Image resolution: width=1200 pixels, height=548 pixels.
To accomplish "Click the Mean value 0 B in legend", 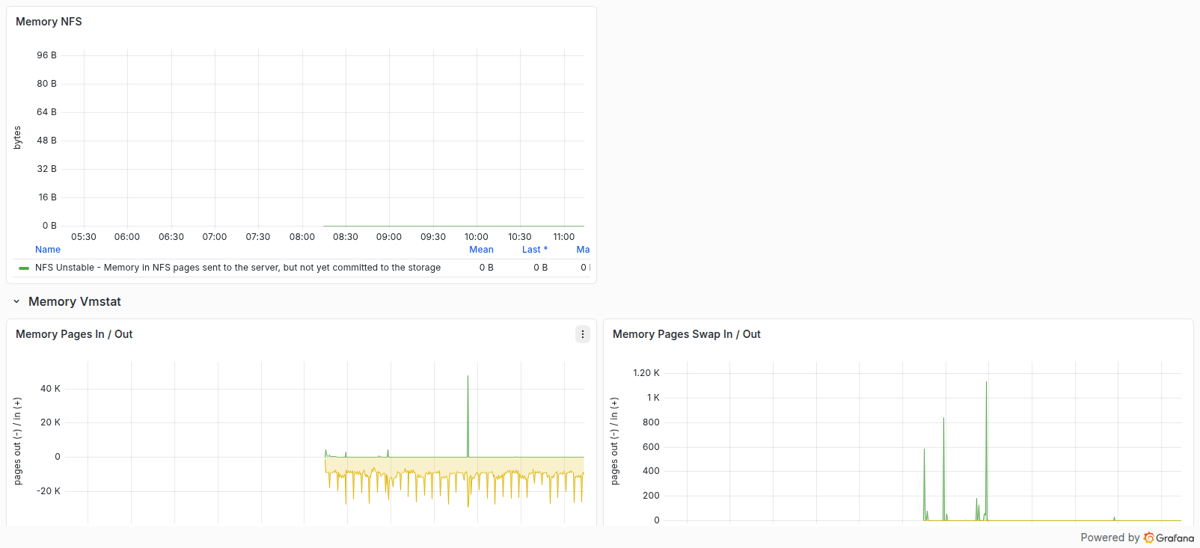I will (x=486, y=268).
